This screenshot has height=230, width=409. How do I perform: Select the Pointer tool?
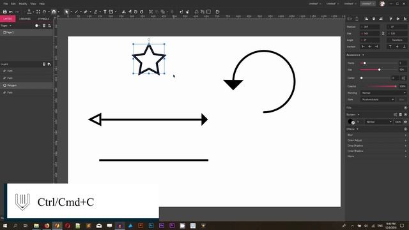[66, 11]
